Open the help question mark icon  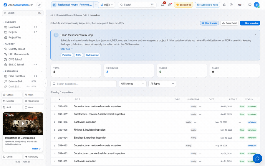[x=231, y=5]
